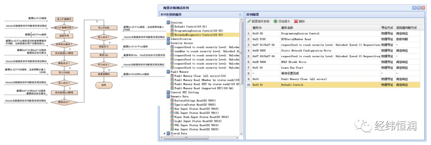Click the Dynamic Data folder icon

click(168, 97)
